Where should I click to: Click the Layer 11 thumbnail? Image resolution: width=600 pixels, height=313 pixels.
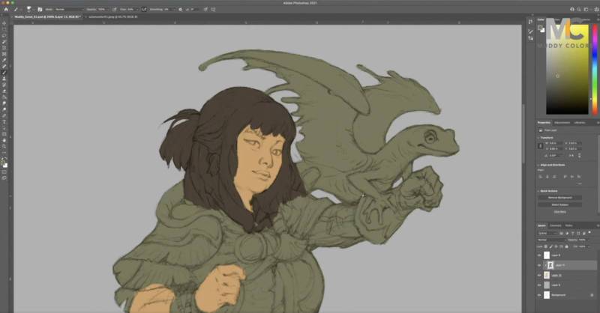pos(550,265)
